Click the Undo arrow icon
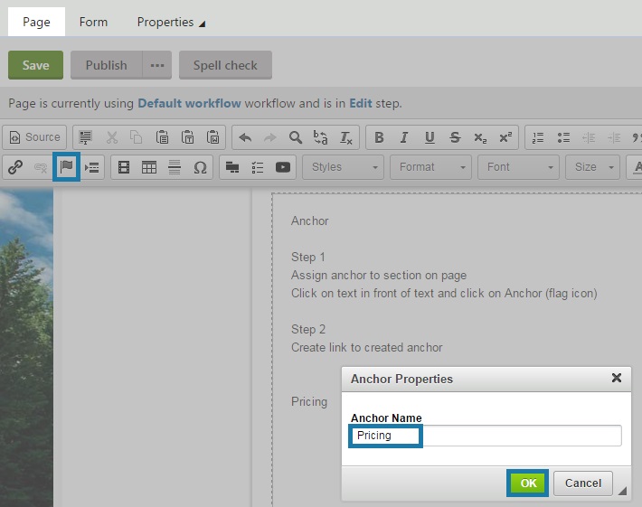Viewport: 642px width, 507px height. 244,137
